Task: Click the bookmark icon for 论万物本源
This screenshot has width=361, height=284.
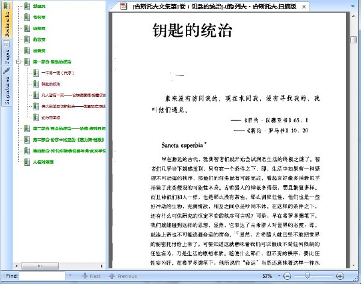Action: point(36,118)
